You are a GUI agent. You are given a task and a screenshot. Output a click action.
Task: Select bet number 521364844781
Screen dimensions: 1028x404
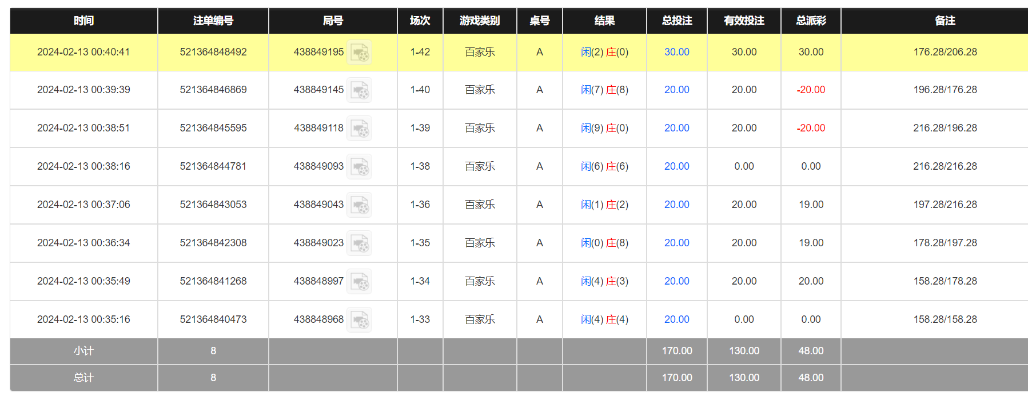click(213, 166)
